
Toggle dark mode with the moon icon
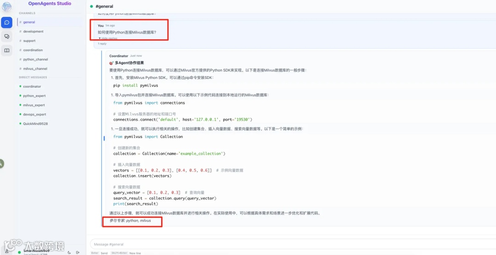pyautogui.click(x=69, y=252)
